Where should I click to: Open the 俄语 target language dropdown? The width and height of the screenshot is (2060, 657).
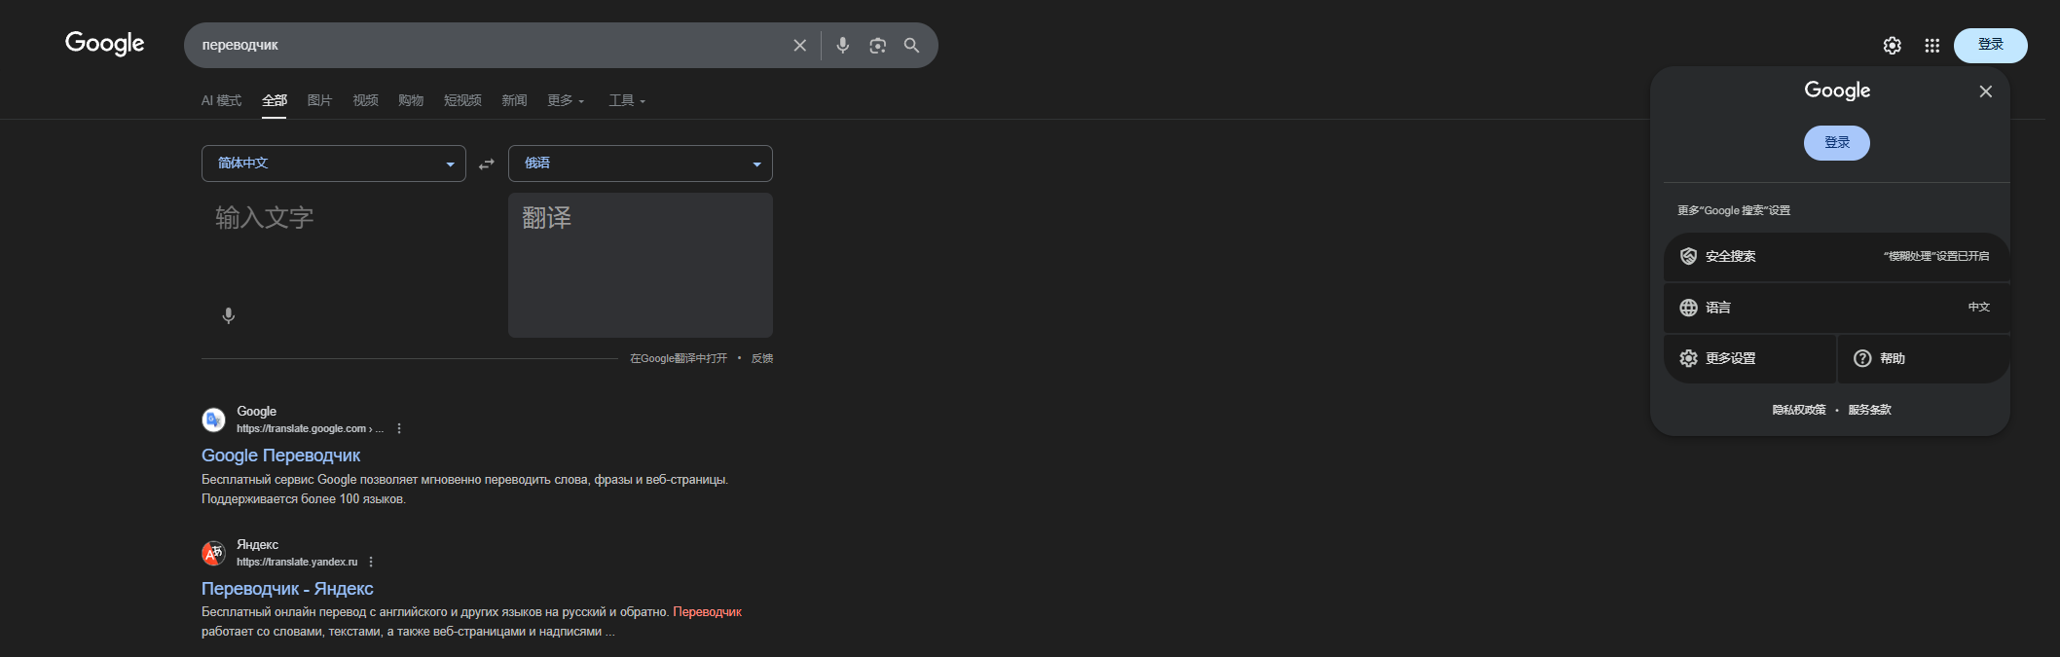pos(641,164)
